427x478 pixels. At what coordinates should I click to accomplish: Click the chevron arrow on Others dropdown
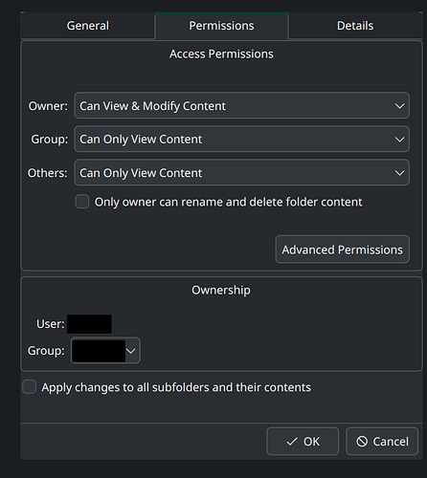pos(399,173)
